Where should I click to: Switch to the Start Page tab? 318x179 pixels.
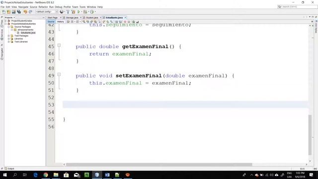(53, 18)
